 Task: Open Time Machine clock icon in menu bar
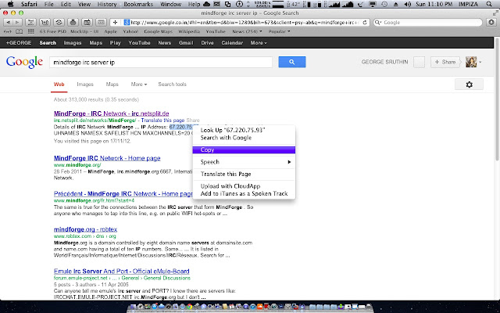click(x=384, y=4)
